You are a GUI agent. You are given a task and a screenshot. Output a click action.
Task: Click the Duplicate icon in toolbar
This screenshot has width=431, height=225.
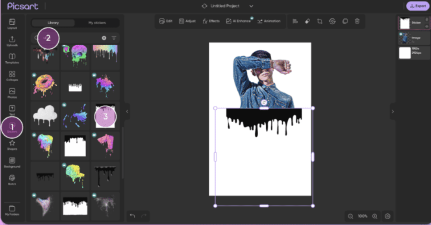[345, 21]
